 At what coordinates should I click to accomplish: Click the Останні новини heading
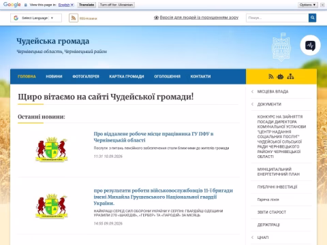[x=42, y=116]
